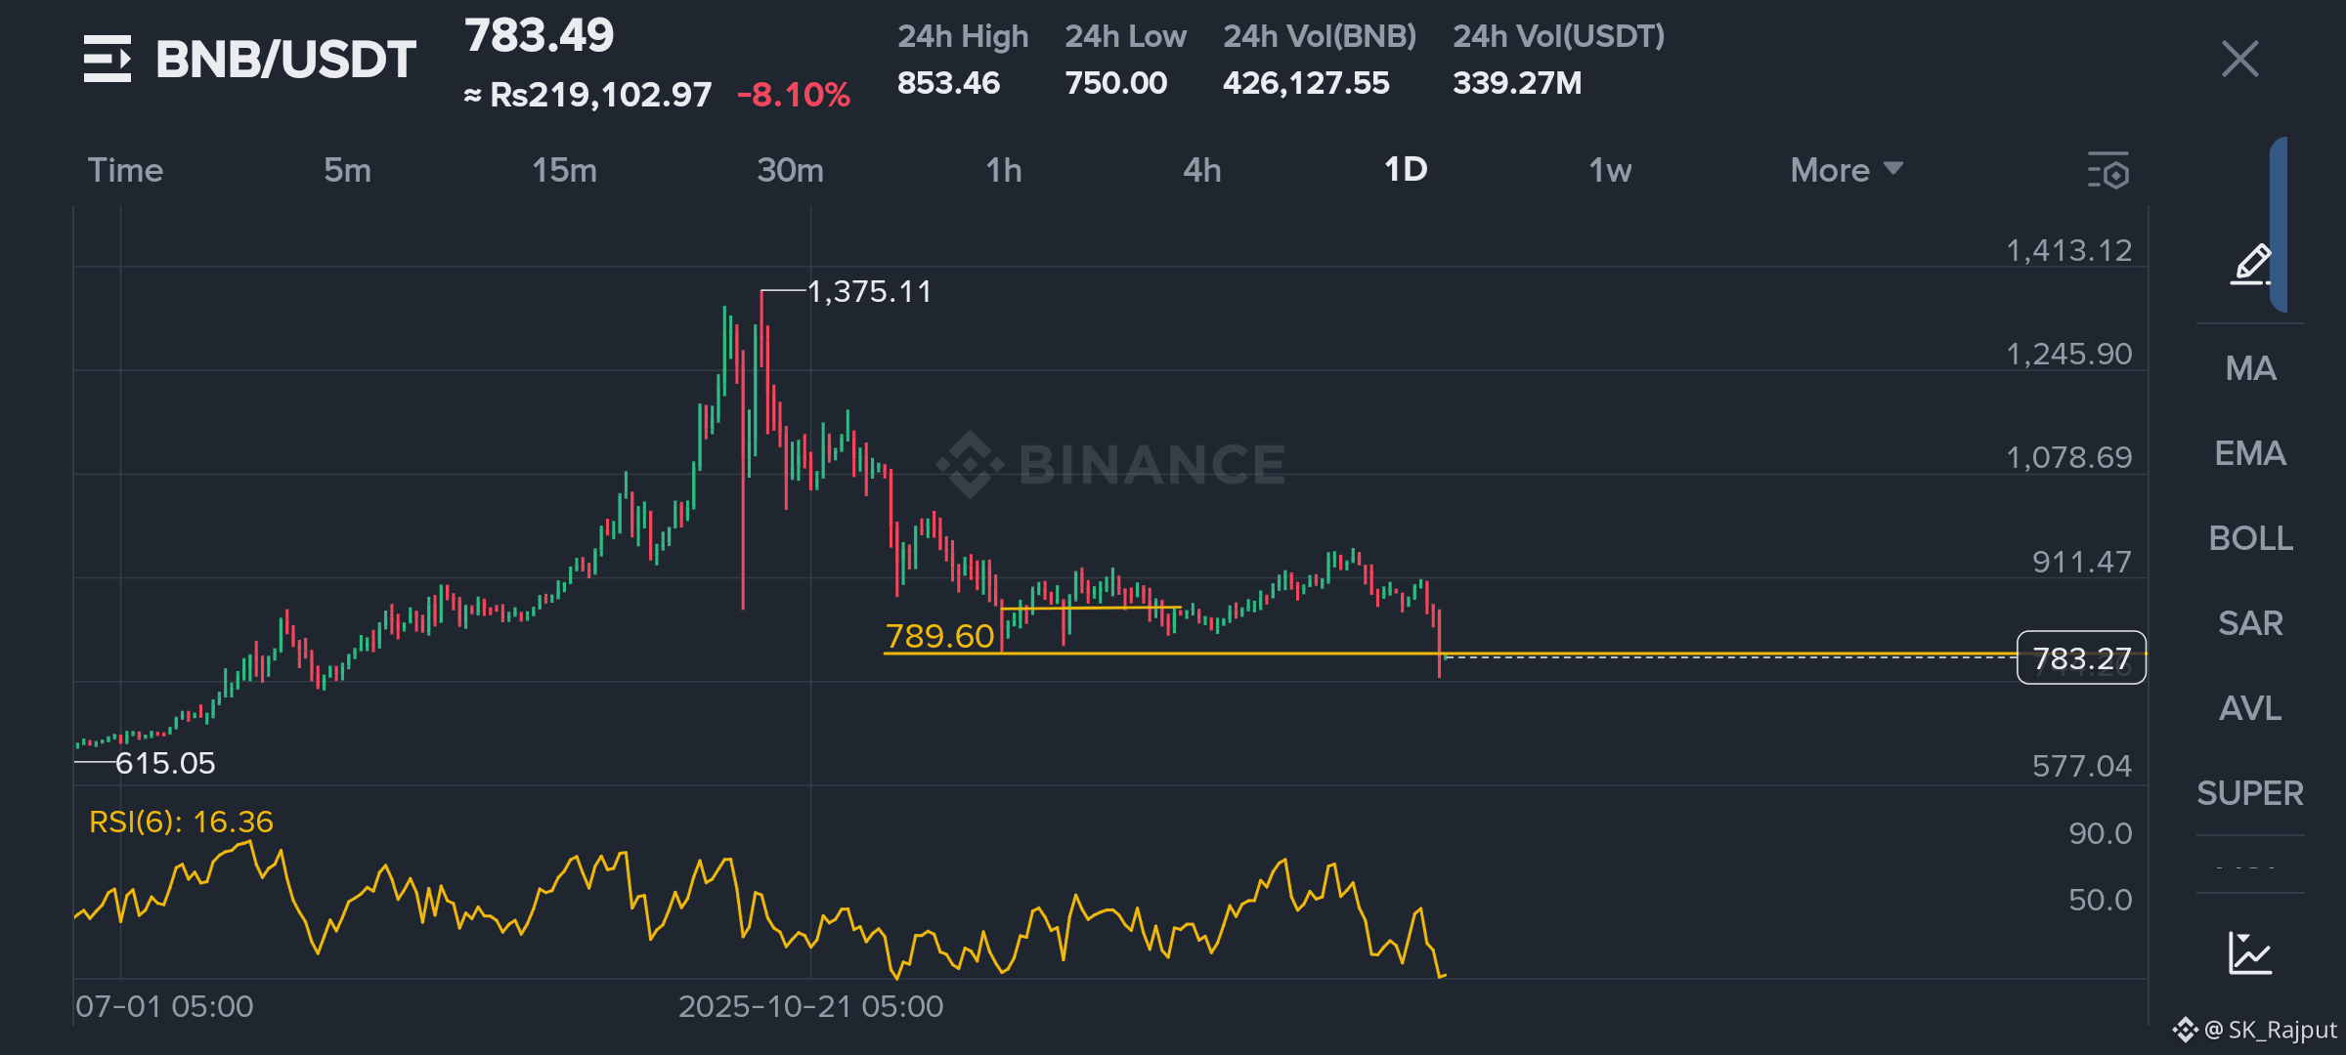The height and width of the screenshot is (1055, 2346).
Task: Click the 783.27 current price label
Action: (2081, 658)
